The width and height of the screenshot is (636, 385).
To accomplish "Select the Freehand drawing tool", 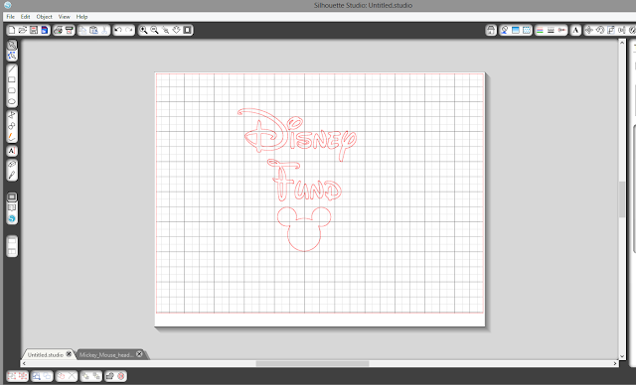I will tap(12, 137).
